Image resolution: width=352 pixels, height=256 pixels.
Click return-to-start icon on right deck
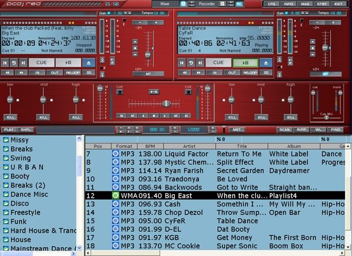click(191, 63)
